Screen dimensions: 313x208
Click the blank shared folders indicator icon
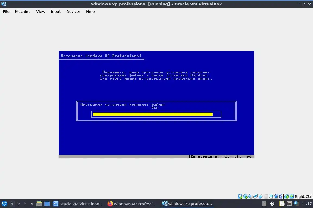[266, 196]
